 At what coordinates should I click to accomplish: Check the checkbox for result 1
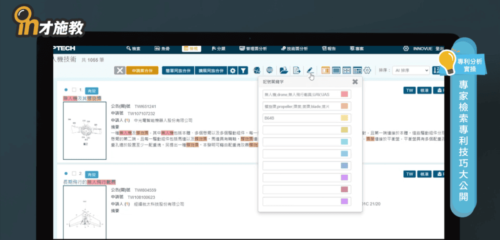click(x=74, y=90)
